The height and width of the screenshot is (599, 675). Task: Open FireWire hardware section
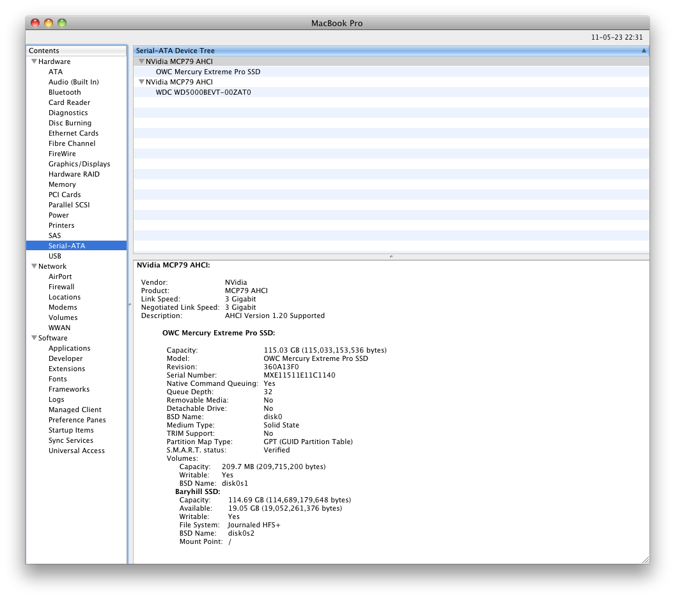point(62,154)
